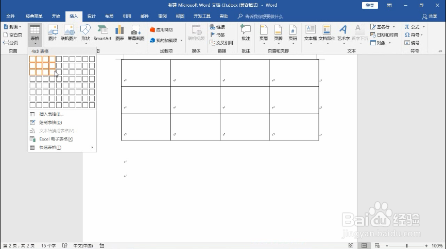Expand the Symbol (符号) dropdown arrow
446x249 pixels.
tap(422, 35)
